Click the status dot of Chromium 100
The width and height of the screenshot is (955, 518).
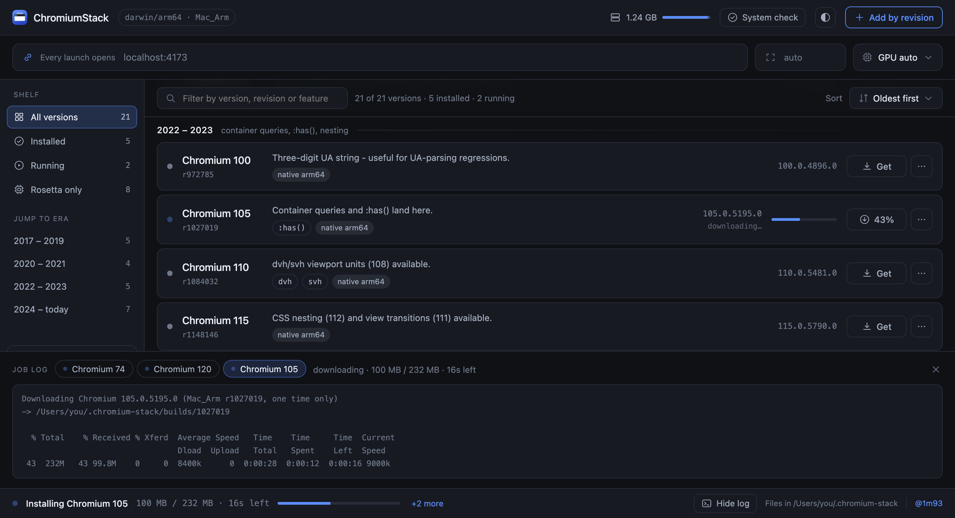tap(170, 166)
